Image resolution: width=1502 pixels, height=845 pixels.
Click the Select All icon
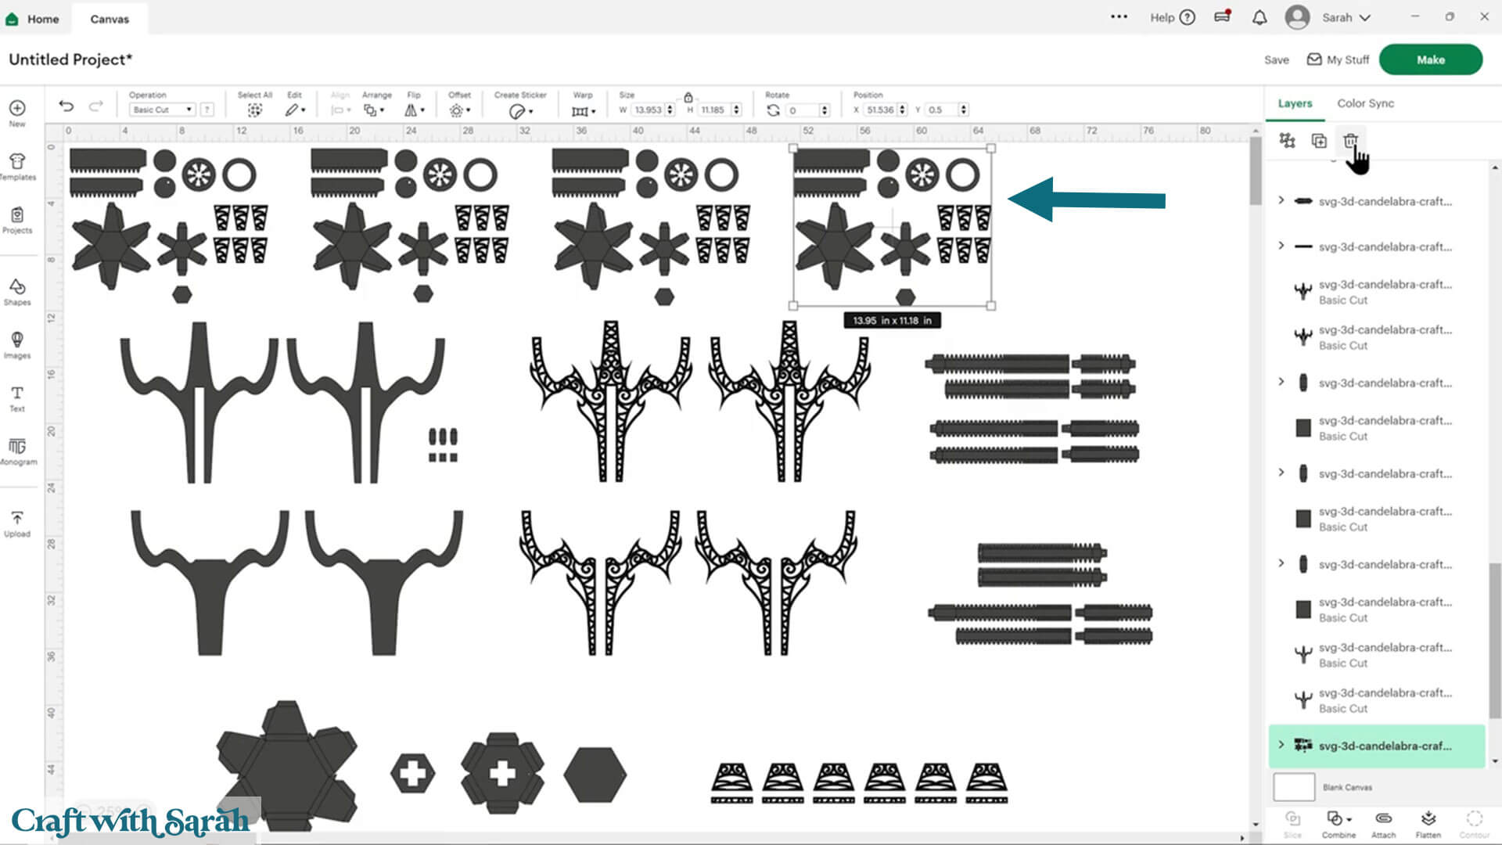pyautogui.click(x=255, y=110)
